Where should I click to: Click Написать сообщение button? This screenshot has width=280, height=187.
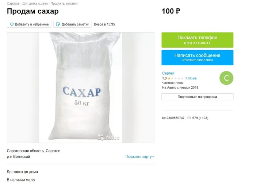[197, 58]
